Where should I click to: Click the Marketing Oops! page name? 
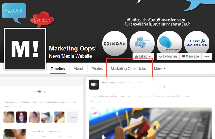coord(73,49)
